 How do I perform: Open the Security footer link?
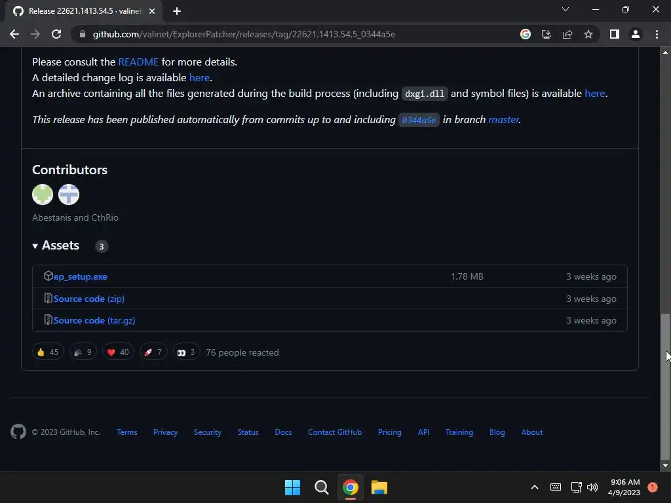[x=208, y=432]
